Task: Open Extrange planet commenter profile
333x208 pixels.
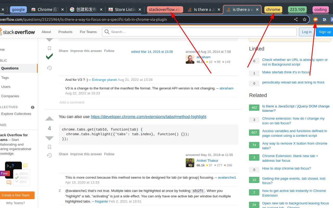Action: point(104,80)
